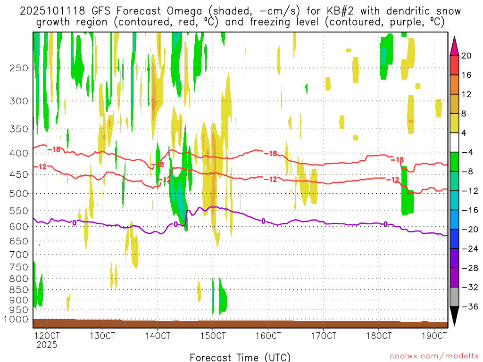Viewport: 483px width, 362px height.
Task: Click the yellow color bar segment between 4 and 8
Action: 454,123
